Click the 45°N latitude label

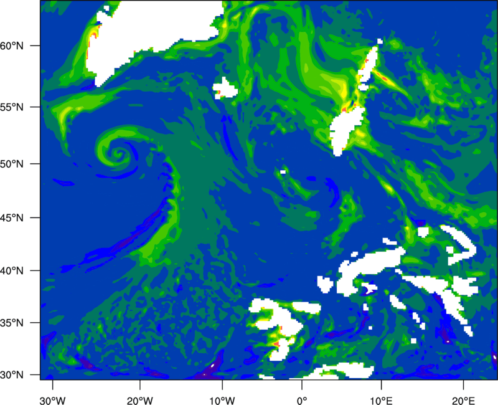[12, 217]
